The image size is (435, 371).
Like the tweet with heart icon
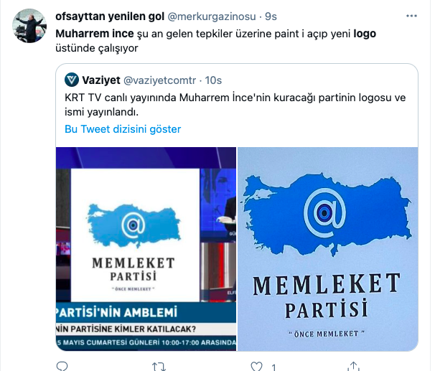[x=256, y=366]
